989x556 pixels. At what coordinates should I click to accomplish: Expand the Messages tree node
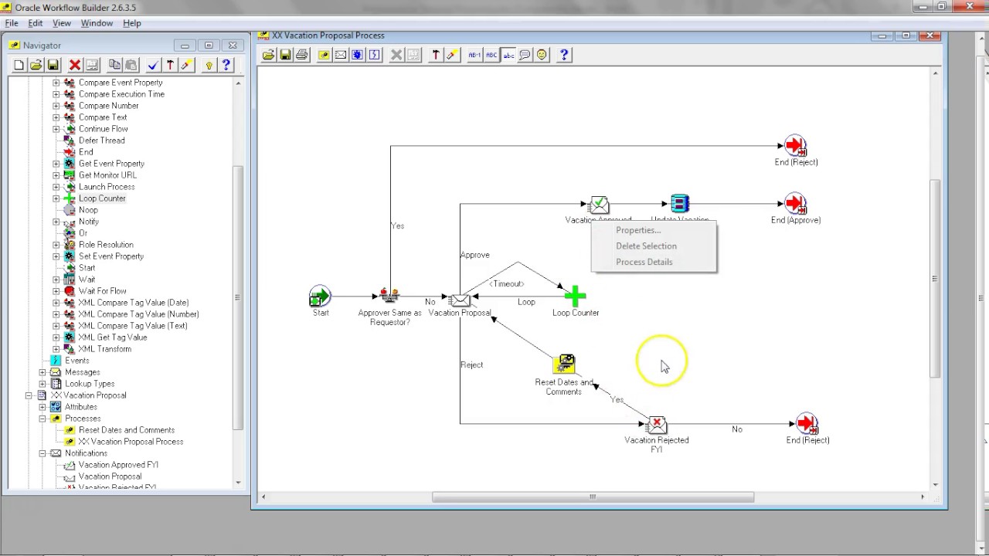(x=42, y=372)
